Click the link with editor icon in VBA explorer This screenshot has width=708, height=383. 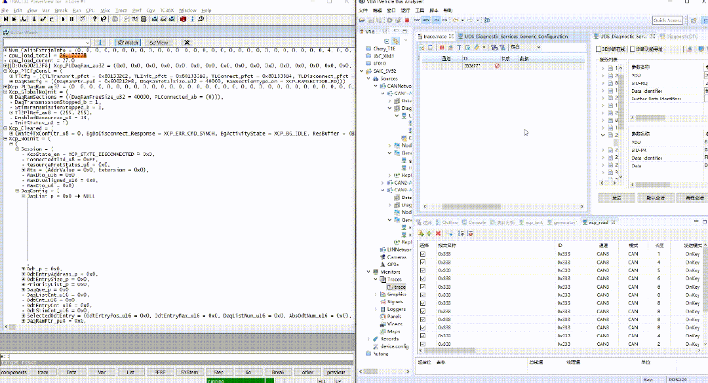click(x=395, y=41)
